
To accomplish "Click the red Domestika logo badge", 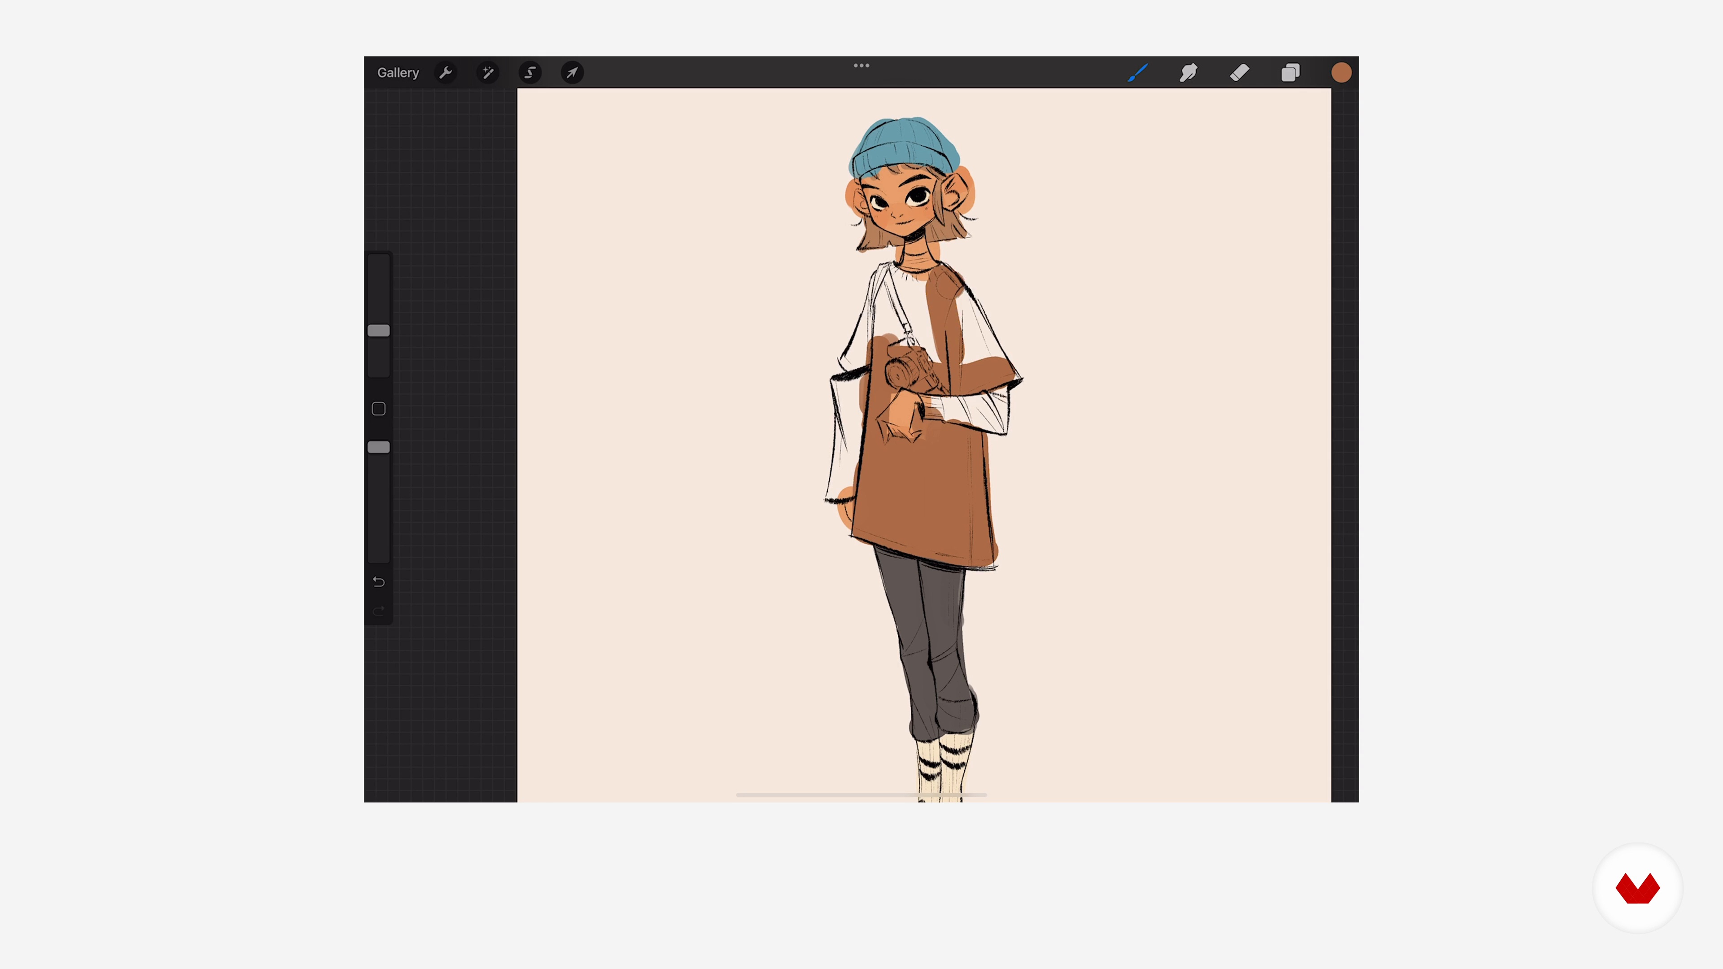I will click(x=1637, y=888).
